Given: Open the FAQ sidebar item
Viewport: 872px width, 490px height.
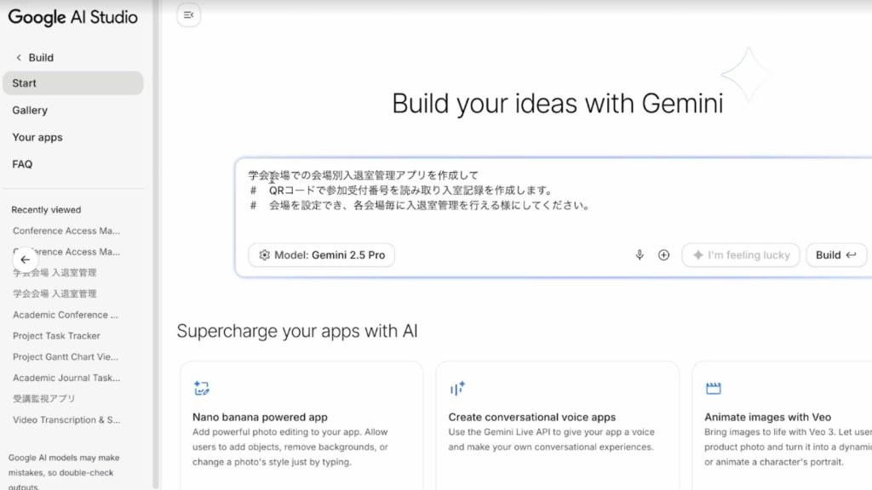Looking at the screenshot, I should tap(22, 164).
